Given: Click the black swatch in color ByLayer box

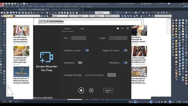Looking at the screenshot, I should click(x=51, y=16).
